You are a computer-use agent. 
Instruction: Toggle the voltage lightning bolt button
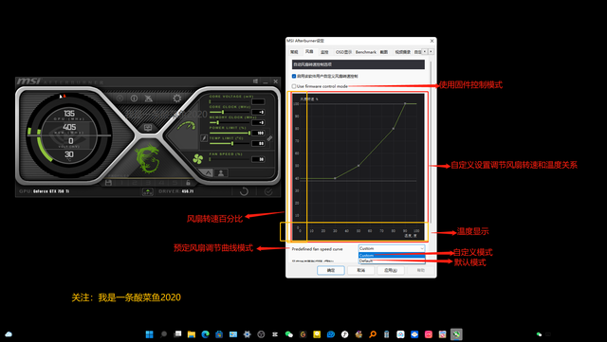click(204, 137)
